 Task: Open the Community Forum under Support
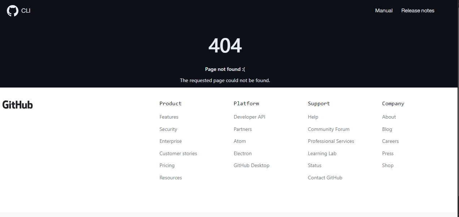(329, 129)
